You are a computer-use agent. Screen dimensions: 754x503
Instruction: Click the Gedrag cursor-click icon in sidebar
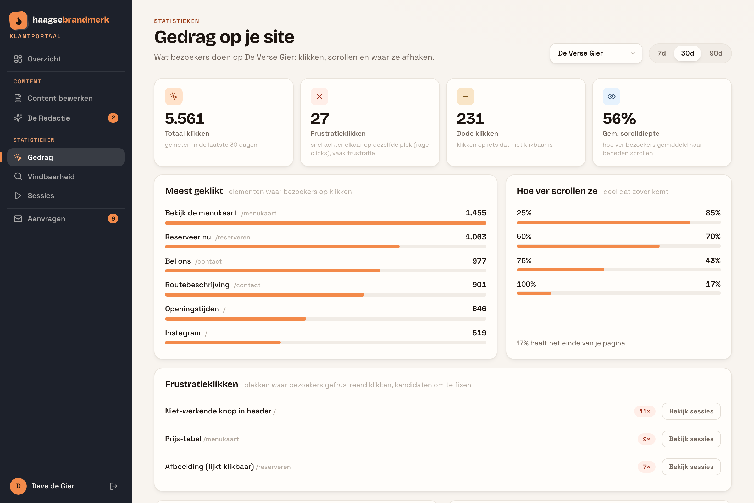(x=18, y=157)
